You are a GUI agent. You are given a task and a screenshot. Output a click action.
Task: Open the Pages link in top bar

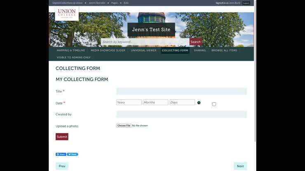pos(115,3)
